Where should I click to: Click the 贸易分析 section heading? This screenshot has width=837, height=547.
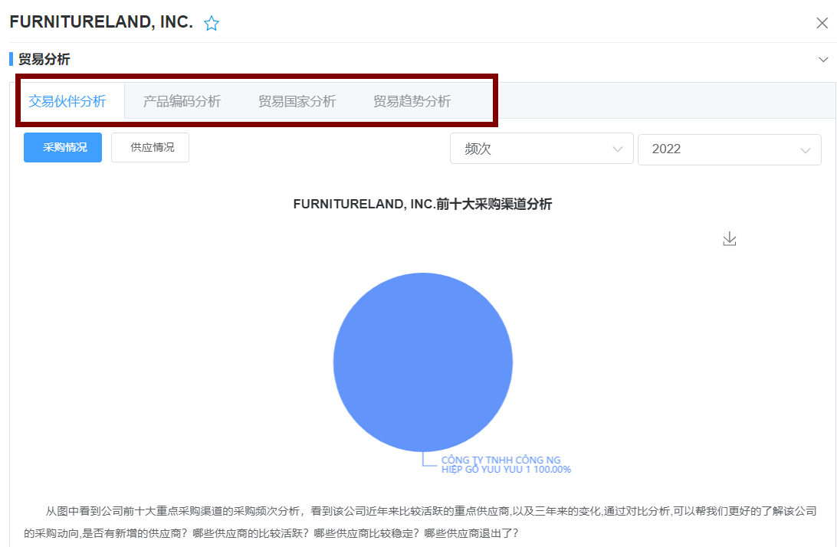(44, 59)
